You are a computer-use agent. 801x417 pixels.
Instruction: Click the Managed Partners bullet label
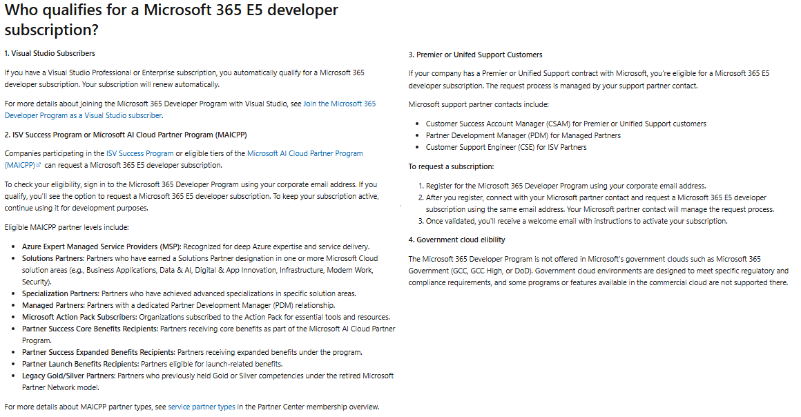coord(54,305)
